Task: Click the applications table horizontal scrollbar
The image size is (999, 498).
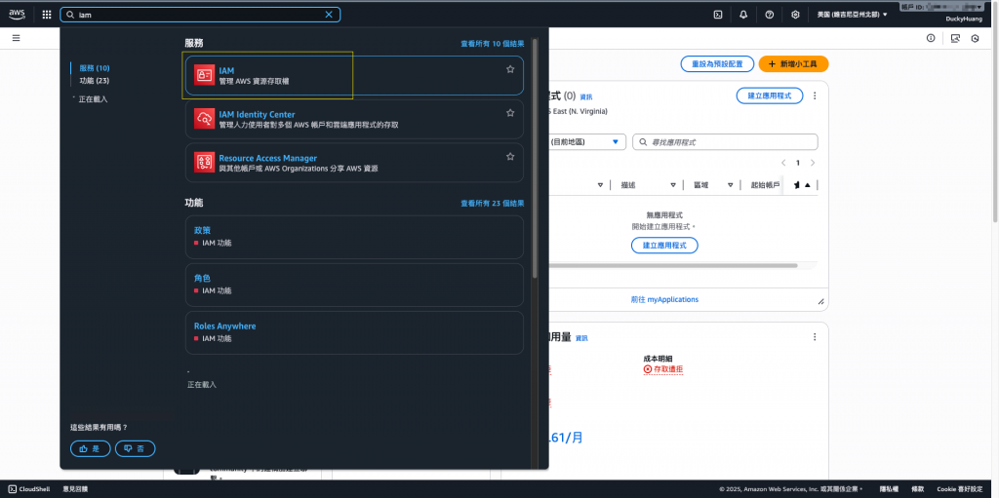Action: (672, 265)
